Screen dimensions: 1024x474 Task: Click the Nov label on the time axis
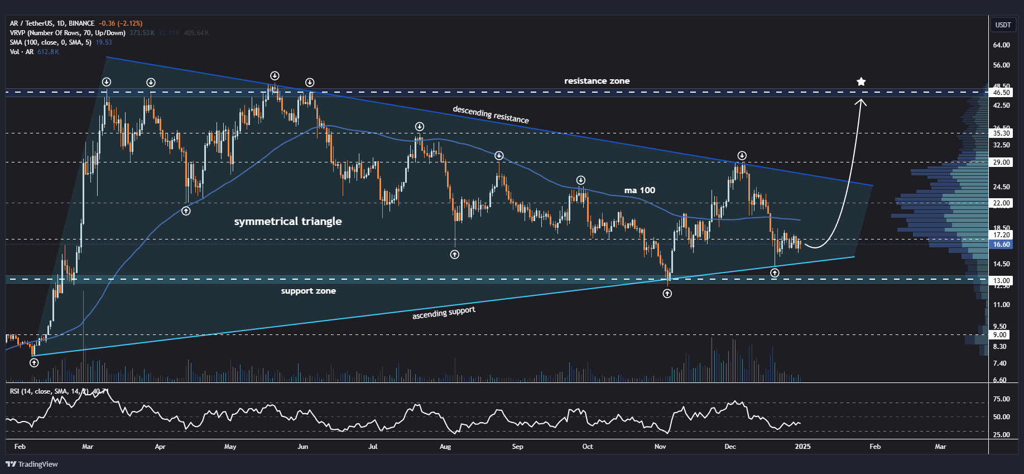click(x=660, y=447)
